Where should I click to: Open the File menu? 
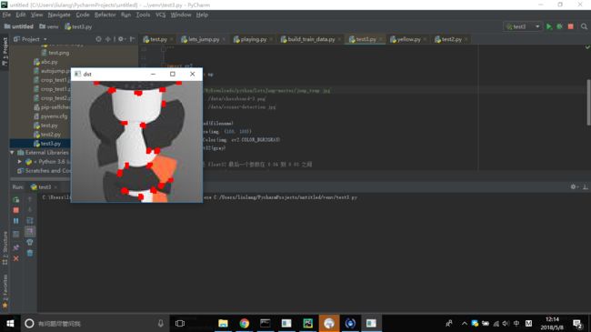(6, 15)
